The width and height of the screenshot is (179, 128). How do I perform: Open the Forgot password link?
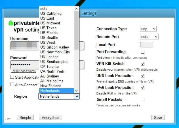point(23,71)
